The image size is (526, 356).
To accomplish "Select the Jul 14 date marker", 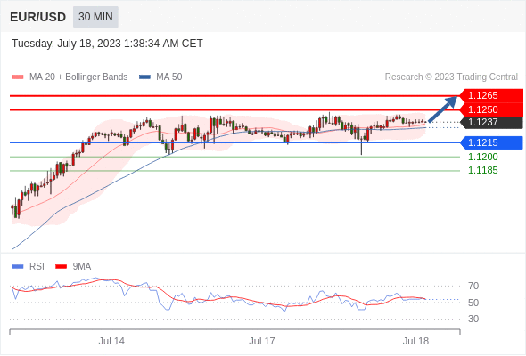I will pos(111,341).
